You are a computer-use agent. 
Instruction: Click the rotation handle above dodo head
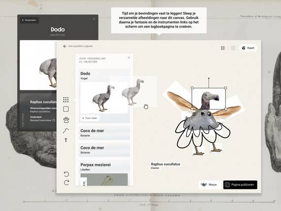pos(209,78)
